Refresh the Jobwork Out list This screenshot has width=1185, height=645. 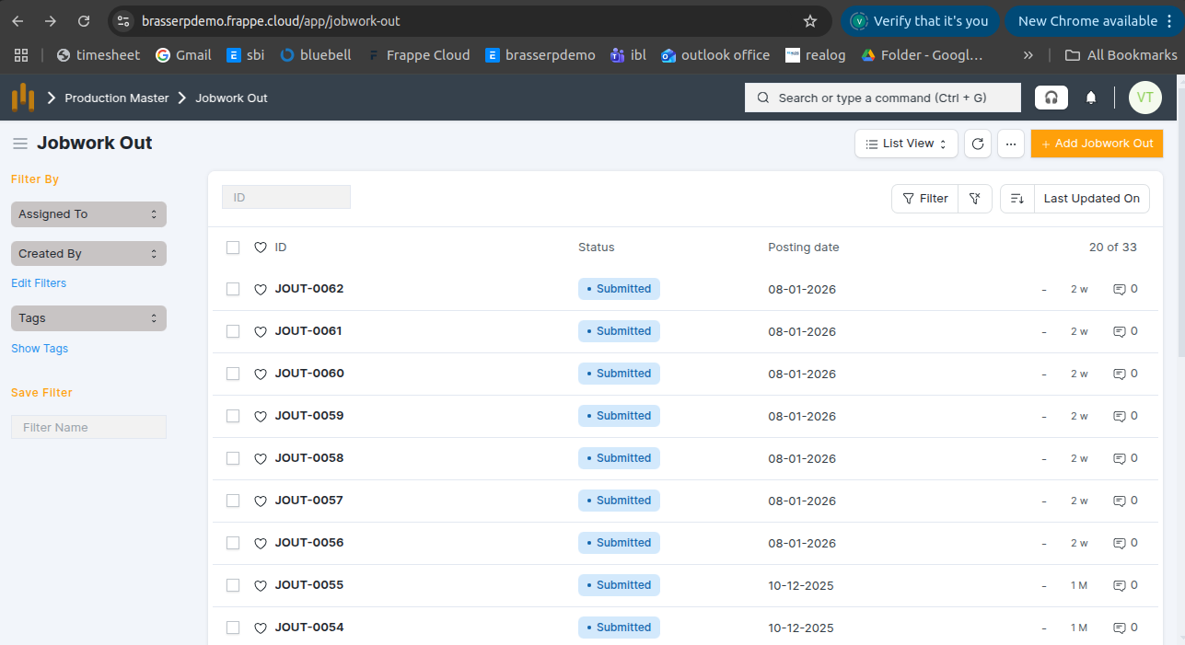[978, 144]
